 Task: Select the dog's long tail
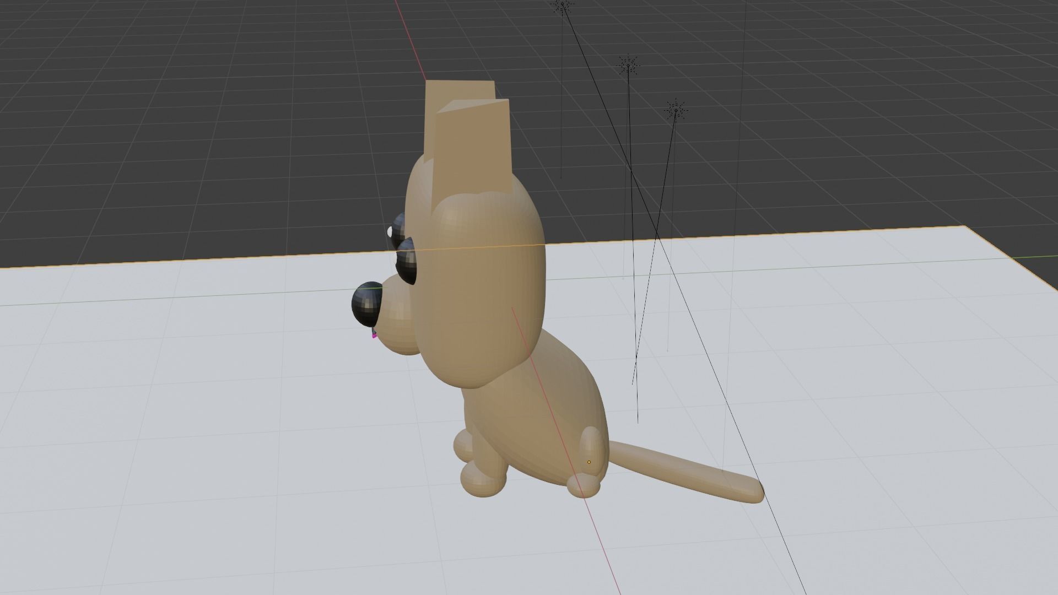(686, 471)
